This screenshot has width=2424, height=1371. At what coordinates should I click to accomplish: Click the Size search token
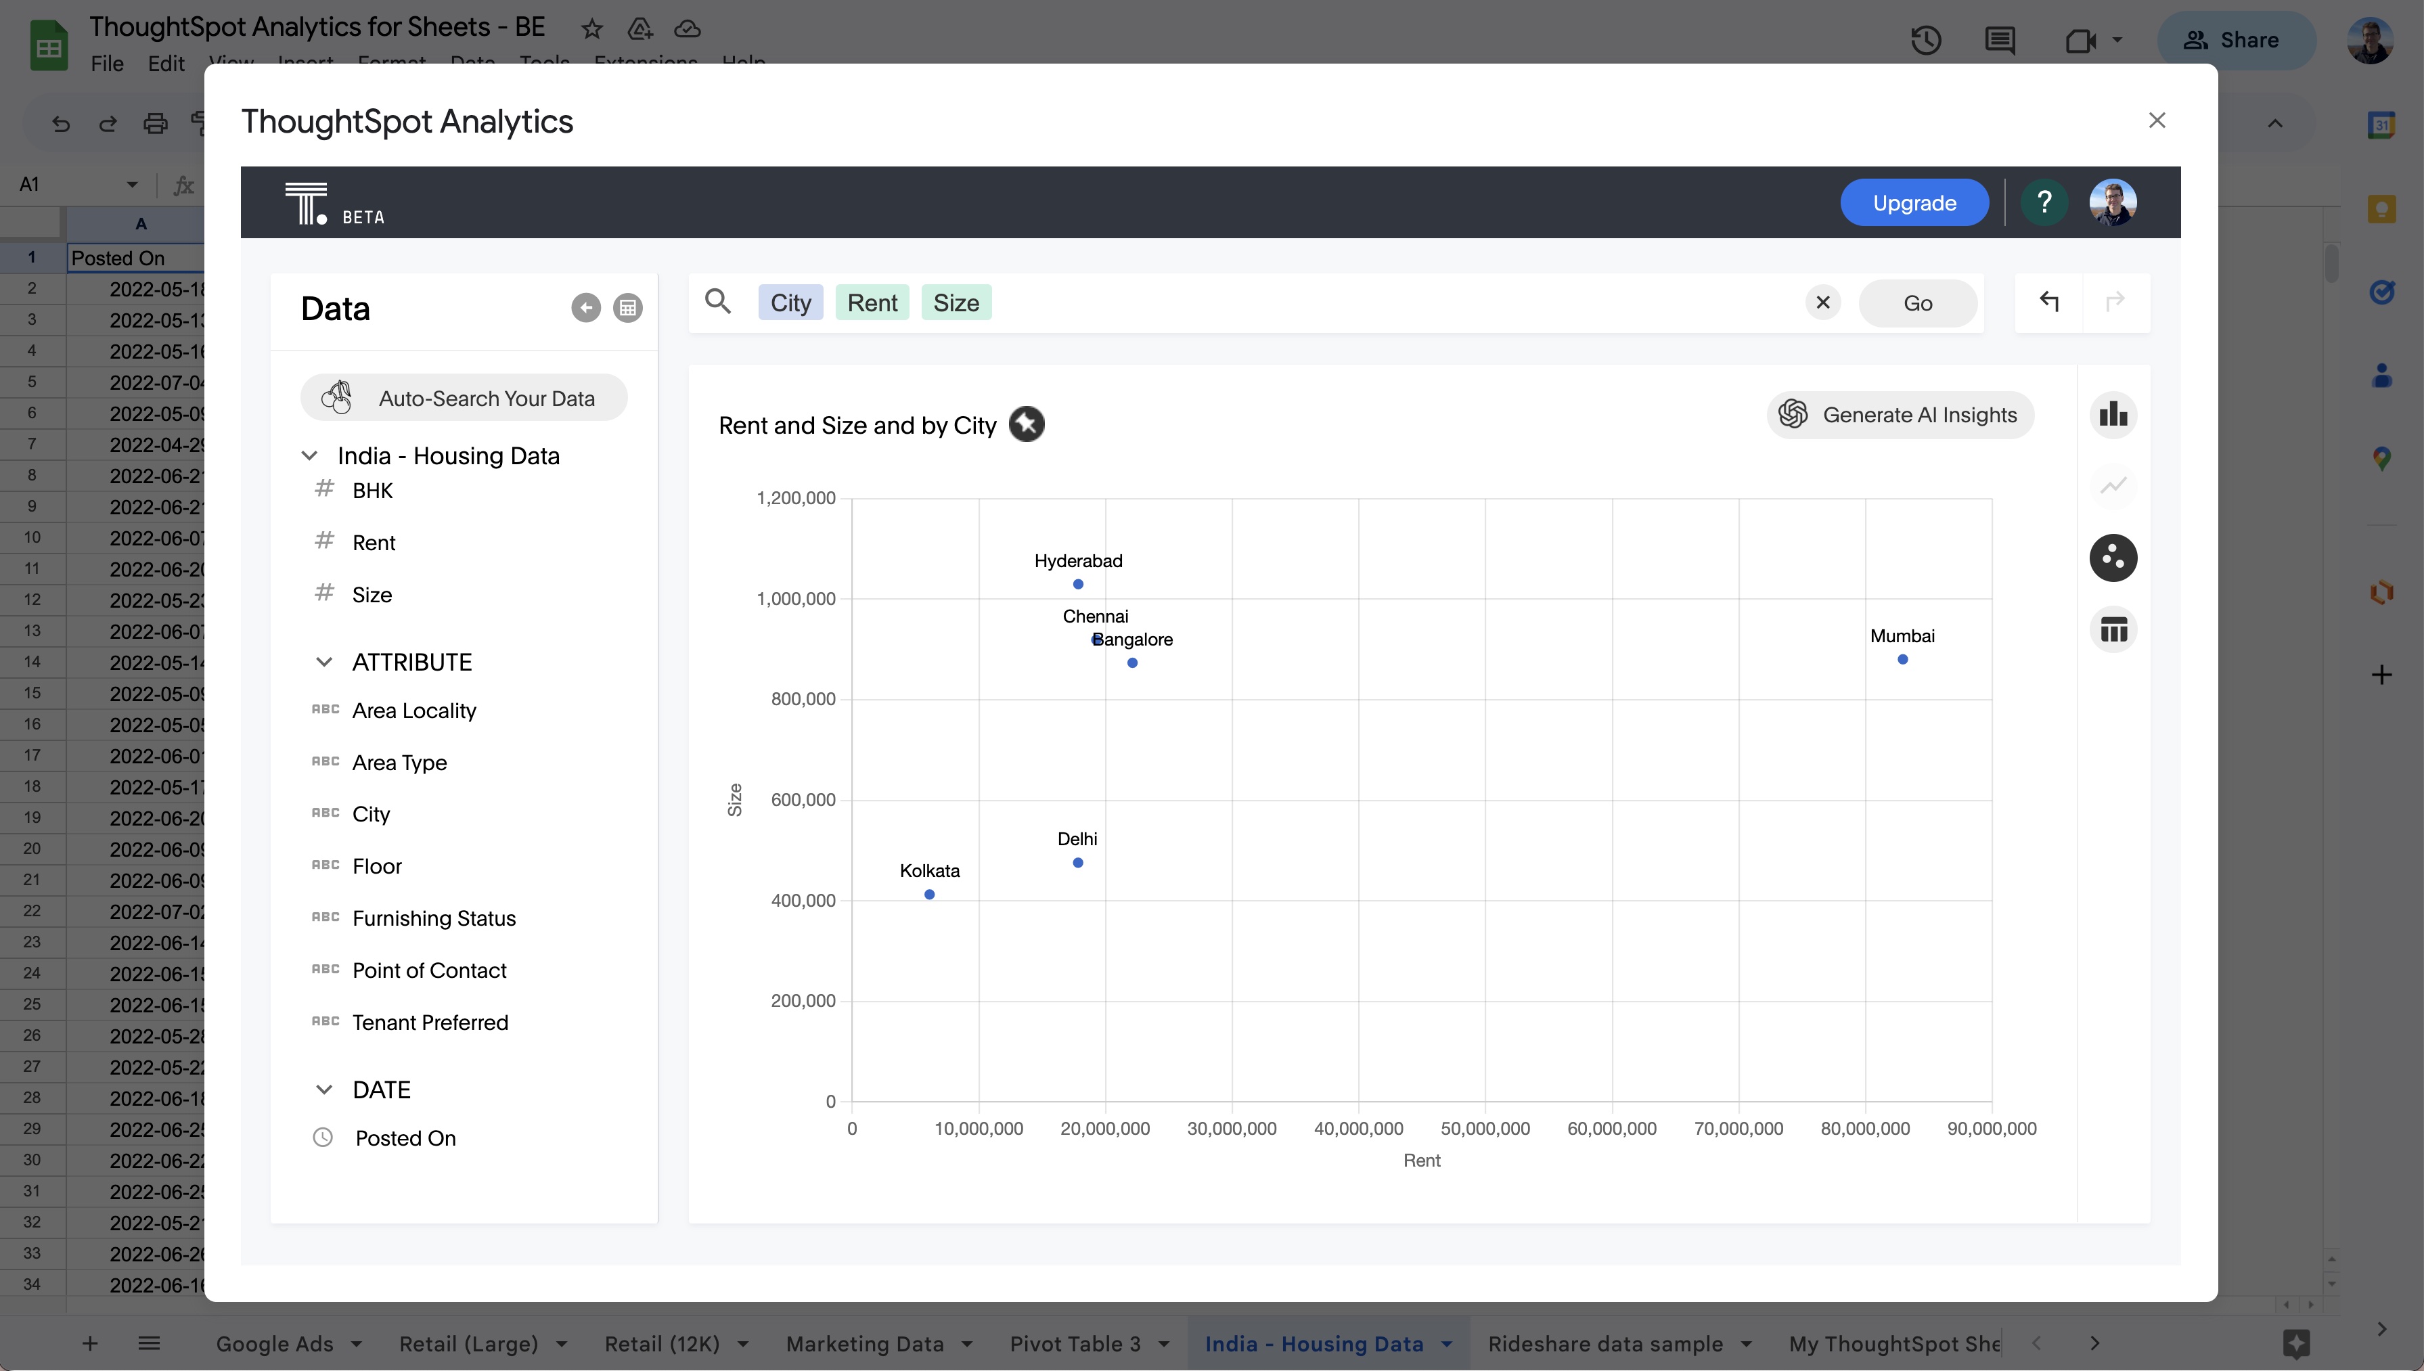pos(956,302)
